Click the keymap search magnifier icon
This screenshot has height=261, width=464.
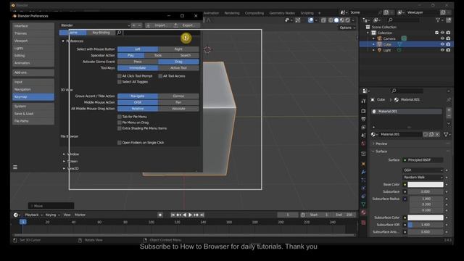119,33
